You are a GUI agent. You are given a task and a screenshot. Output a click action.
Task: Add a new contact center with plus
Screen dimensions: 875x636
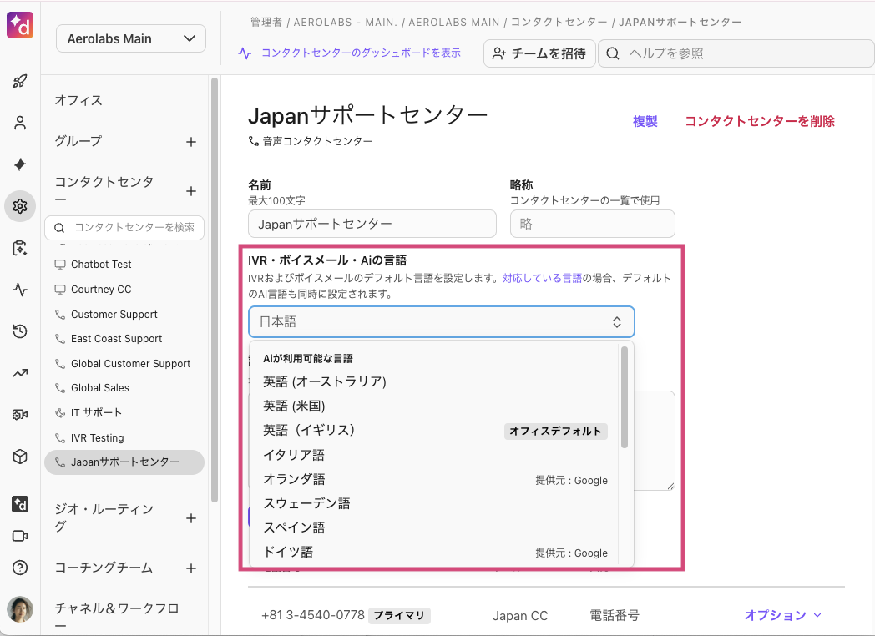coord(191,191)
